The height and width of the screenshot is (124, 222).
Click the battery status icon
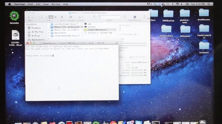187,4
